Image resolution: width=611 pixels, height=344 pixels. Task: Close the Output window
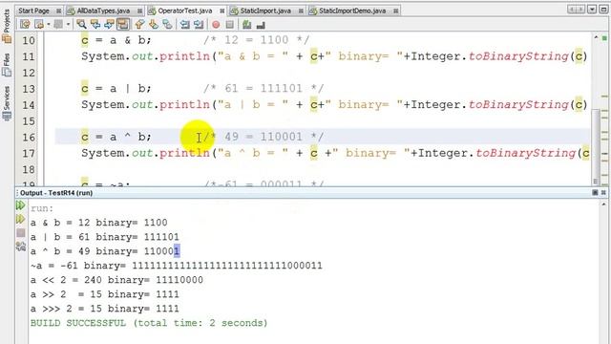tap(603, 193)
